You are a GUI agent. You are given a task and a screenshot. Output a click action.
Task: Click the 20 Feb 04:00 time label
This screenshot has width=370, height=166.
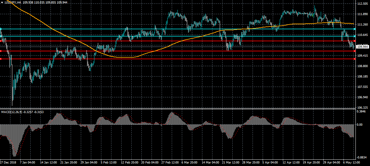click(149, 163)
